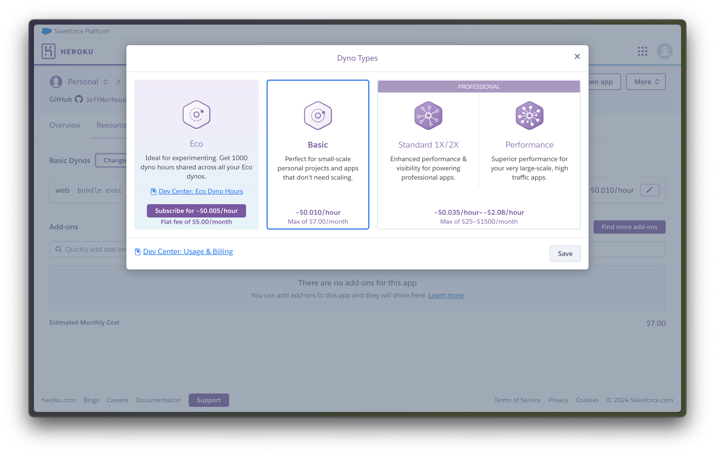Open heroku.com footer link
The width and height of the screenshot is (715, 455).
[58, 400]
